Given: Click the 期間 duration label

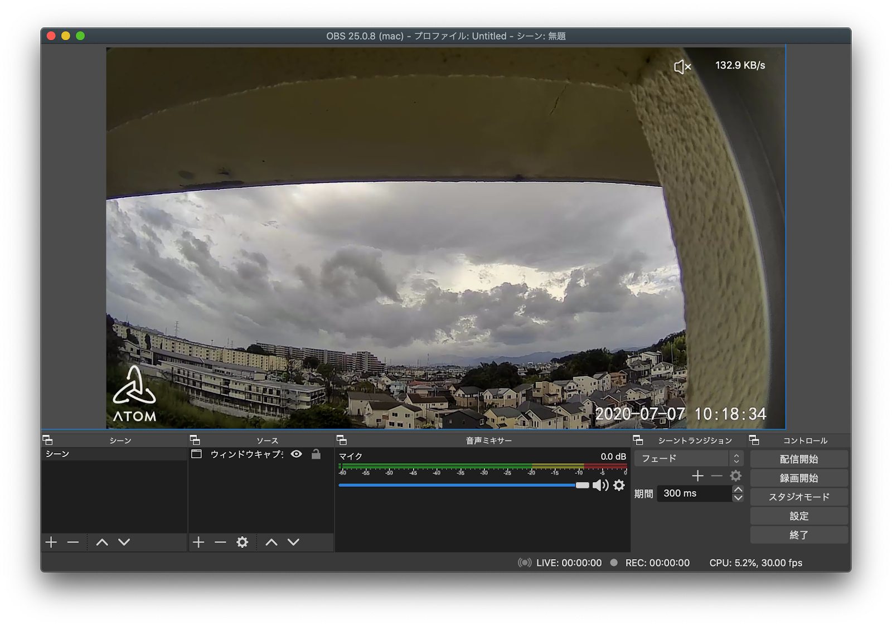Looking at the screenshot, I should [643, 493].
